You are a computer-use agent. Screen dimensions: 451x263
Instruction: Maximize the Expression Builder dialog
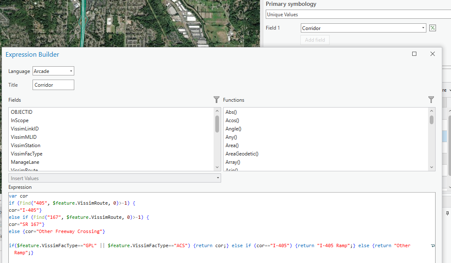414,54
